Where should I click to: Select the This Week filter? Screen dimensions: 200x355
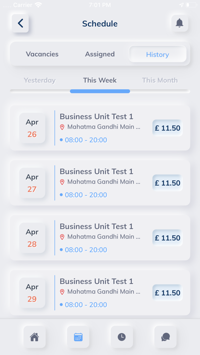(x=100, y=81)
